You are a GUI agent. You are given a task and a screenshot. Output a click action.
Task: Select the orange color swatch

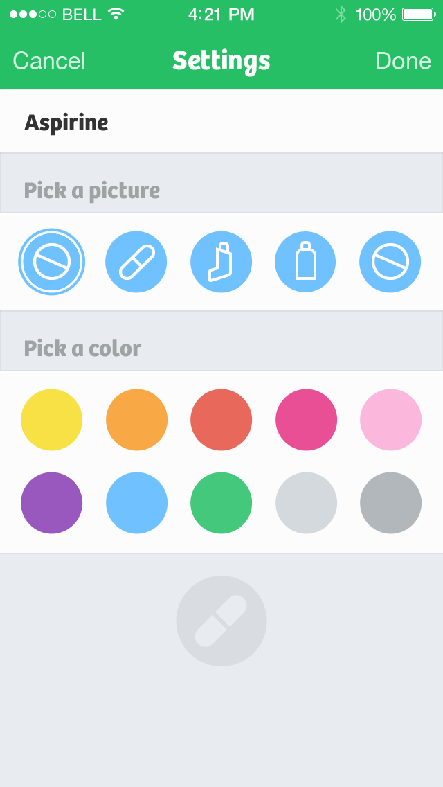click(x=136, y=420)
